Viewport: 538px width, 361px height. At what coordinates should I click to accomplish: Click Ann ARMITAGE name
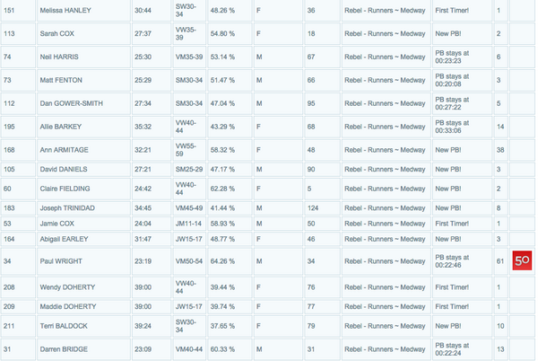(65, 150)
